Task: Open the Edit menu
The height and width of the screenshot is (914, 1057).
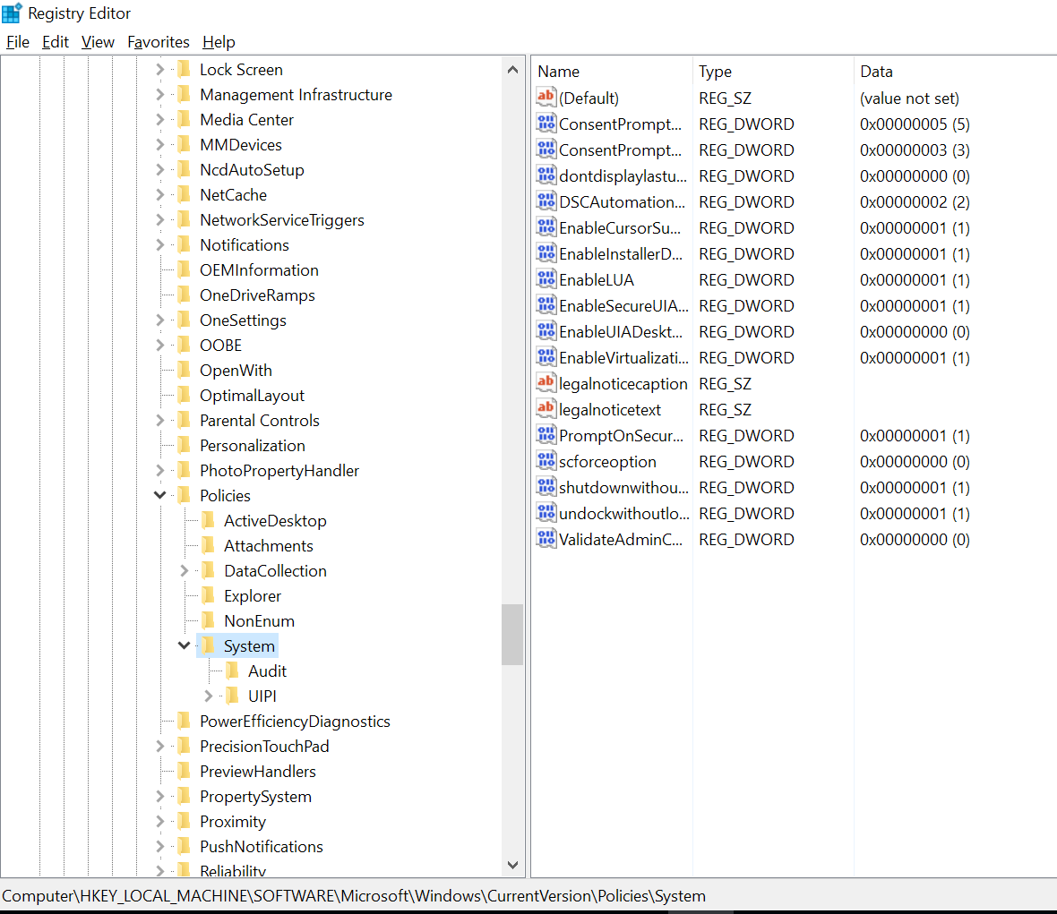Action: pos(56,42)
